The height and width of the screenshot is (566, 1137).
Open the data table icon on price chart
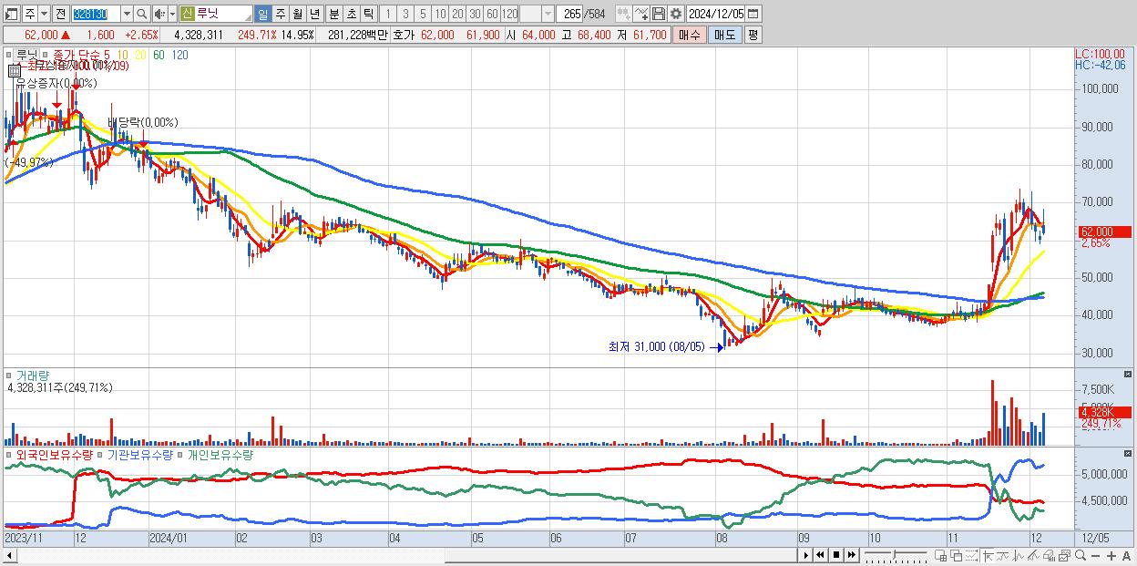click(x=14, y=70)
